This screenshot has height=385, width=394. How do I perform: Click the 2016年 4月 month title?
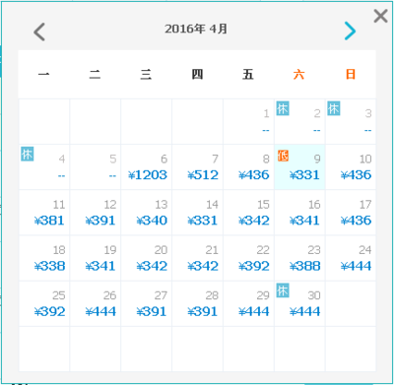coord(196,29)
